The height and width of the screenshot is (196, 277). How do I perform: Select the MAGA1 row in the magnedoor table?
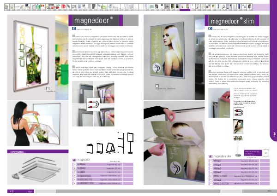click(102, 172)
